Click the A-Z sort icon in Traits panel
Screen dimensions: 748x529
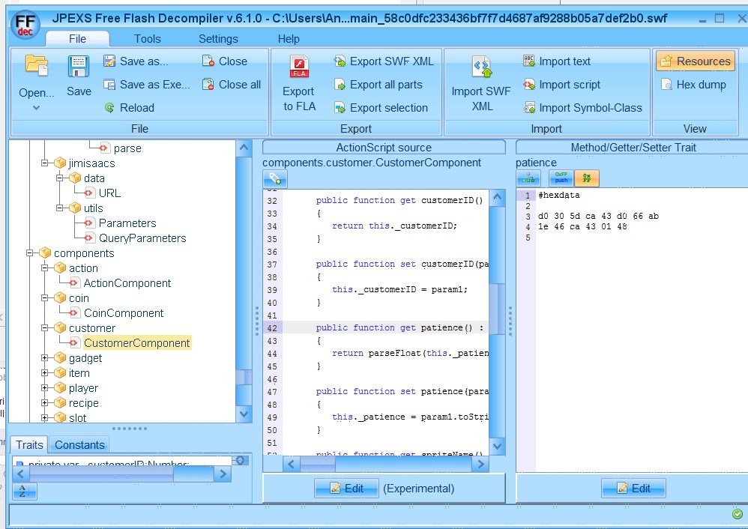(23, 490)
